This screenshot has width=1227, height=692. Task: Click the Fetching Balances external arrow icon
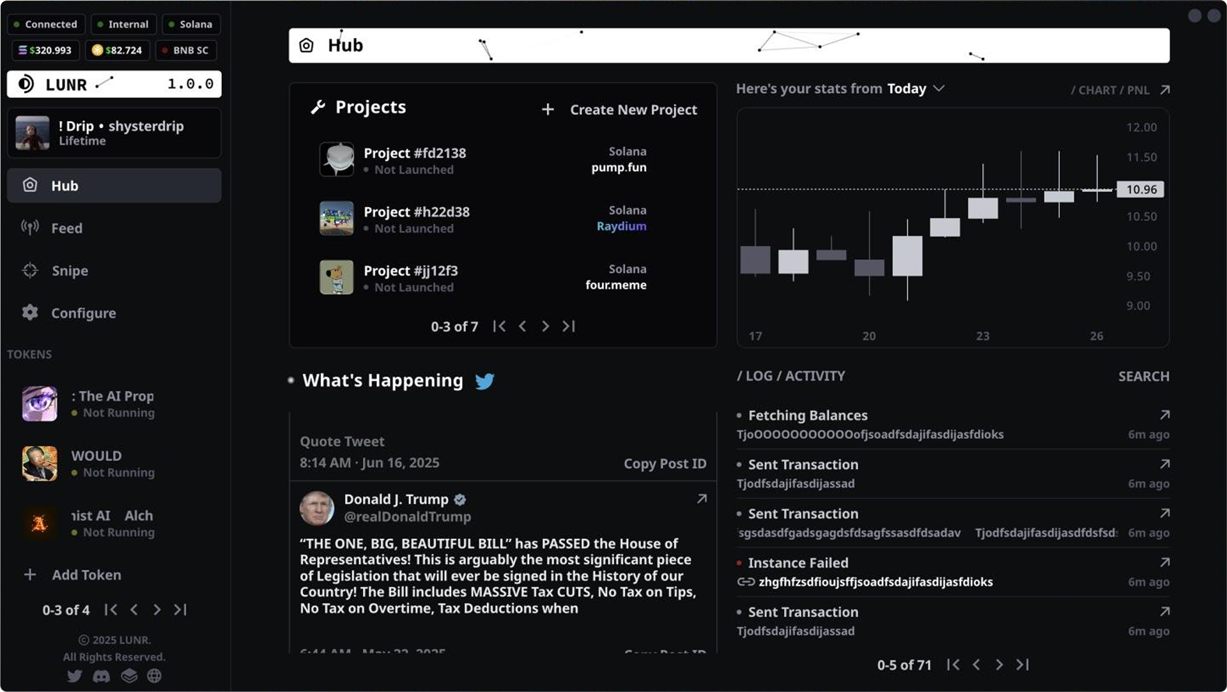[x=1165, y=415]
